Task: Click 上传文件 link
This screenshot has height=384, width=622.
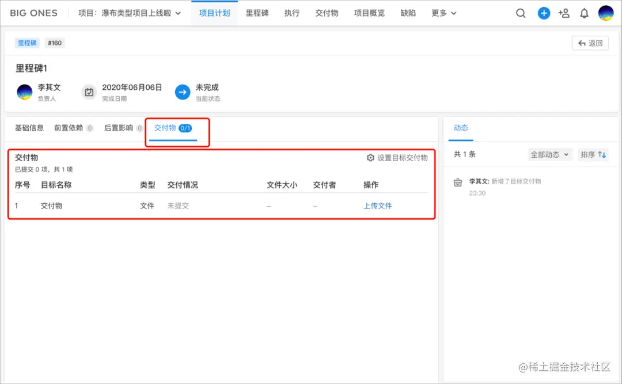Action: click(x=378, y=206)
